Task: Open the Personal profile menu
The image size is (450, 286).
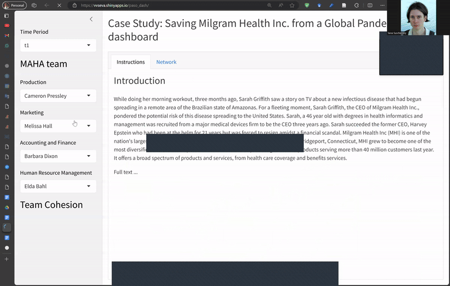Action: (15, 5)
